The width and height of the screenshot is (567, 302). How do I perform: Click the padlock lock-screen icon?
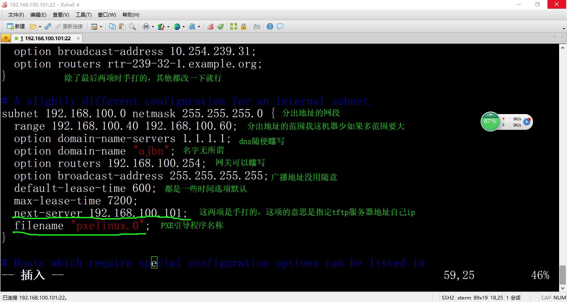(244, 27)
